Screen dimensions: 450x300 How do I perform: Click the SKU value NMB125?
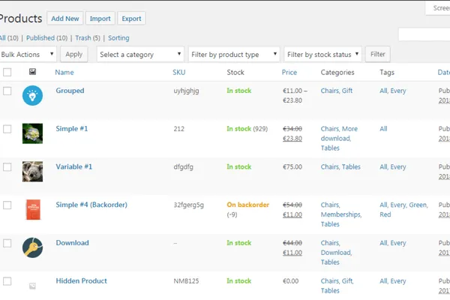[x=186, y=281]
